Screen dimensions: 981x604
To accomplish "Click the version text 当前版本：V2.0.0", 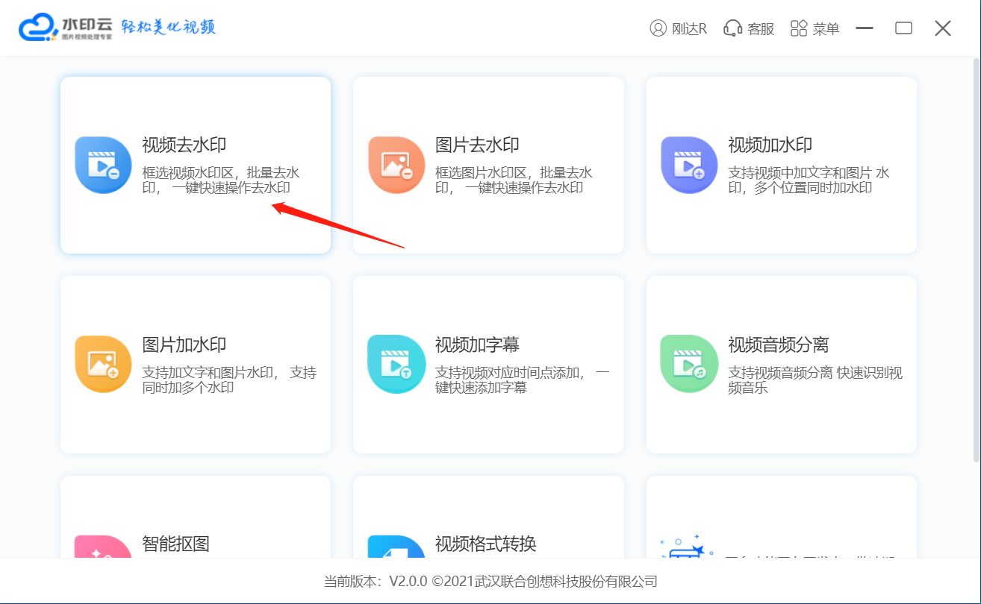I will point(376,582).
